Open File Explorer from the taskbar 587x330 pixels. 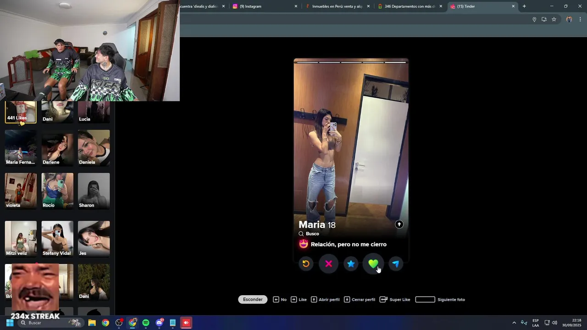click(x=92, y=323)
